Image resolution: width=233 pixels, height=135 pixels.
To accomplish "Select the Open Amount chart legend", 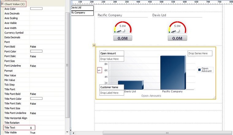I will [x=205, y=70].
